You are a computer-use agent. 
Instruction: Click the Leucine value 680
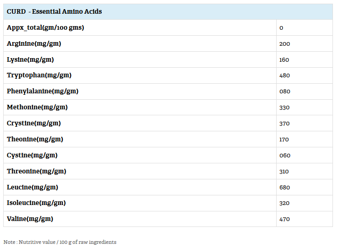[x=284, y=188]
